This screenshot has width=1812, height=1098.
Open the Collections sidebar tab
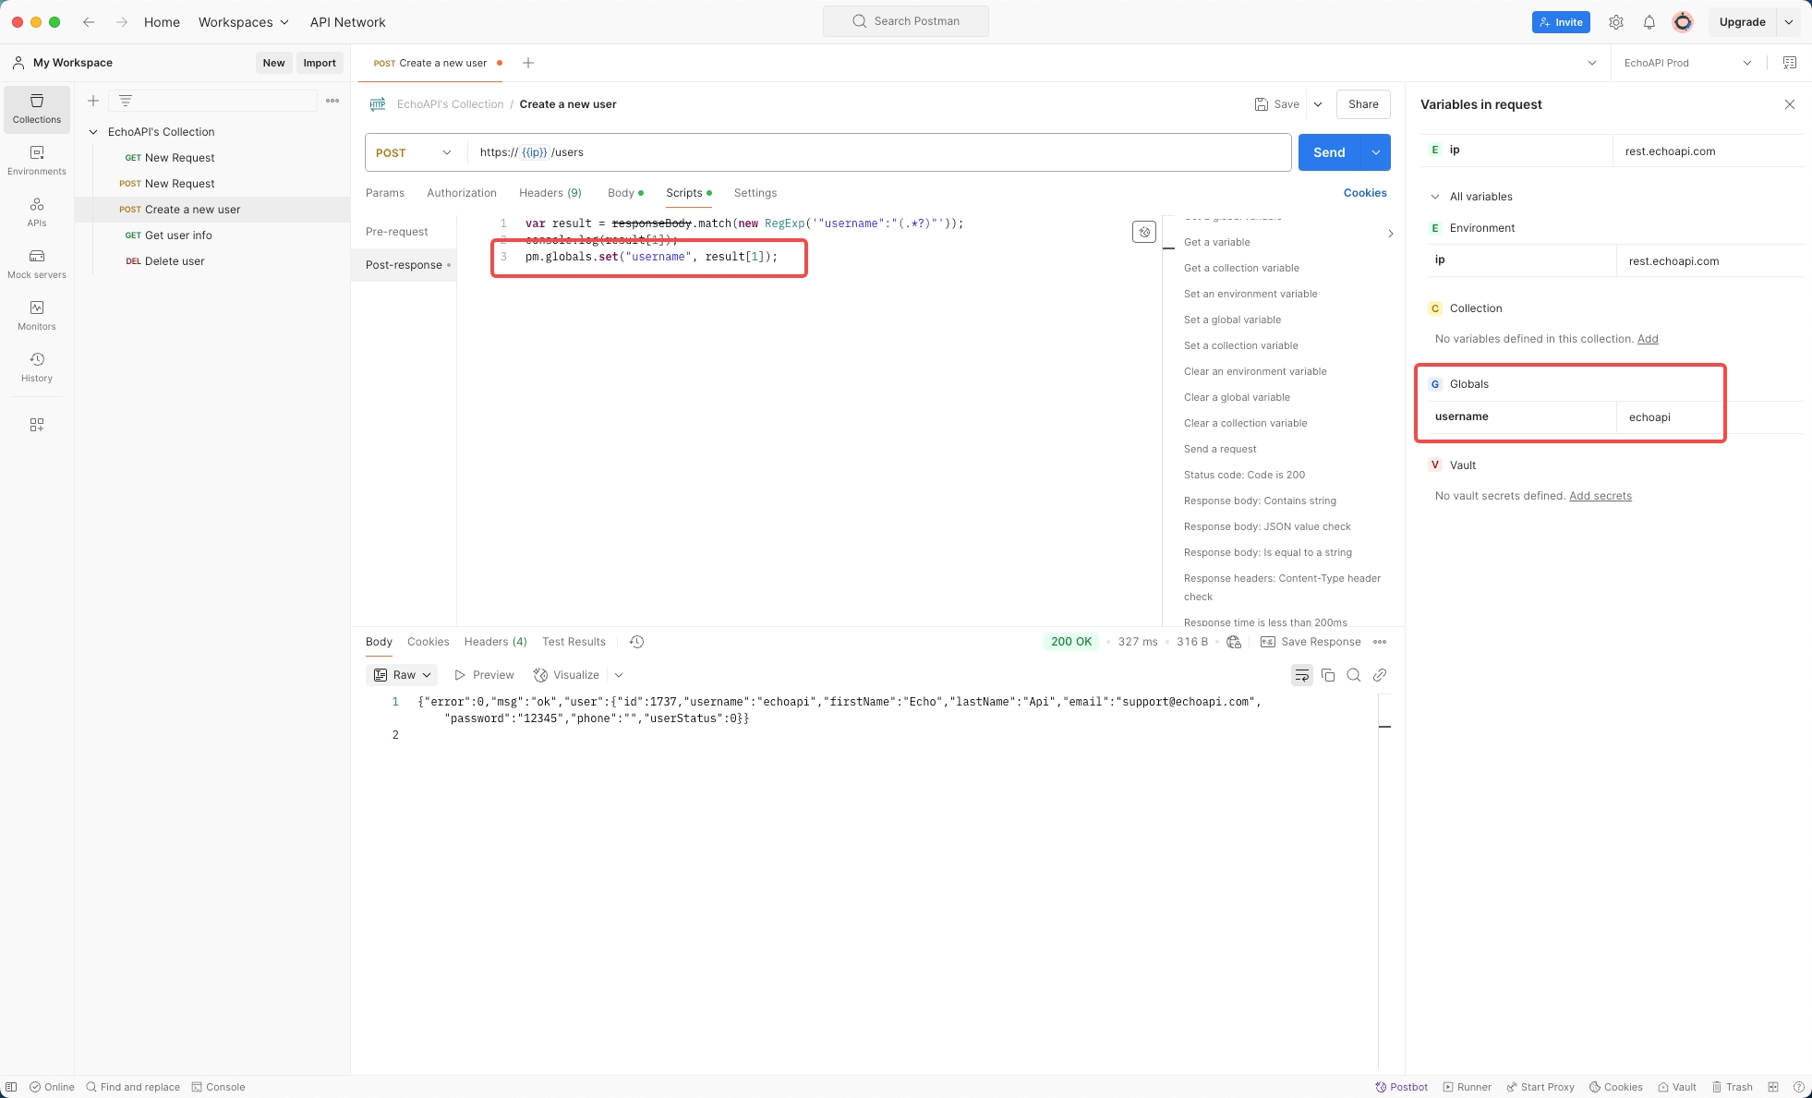pyautogui.click(x=37, y=109)
